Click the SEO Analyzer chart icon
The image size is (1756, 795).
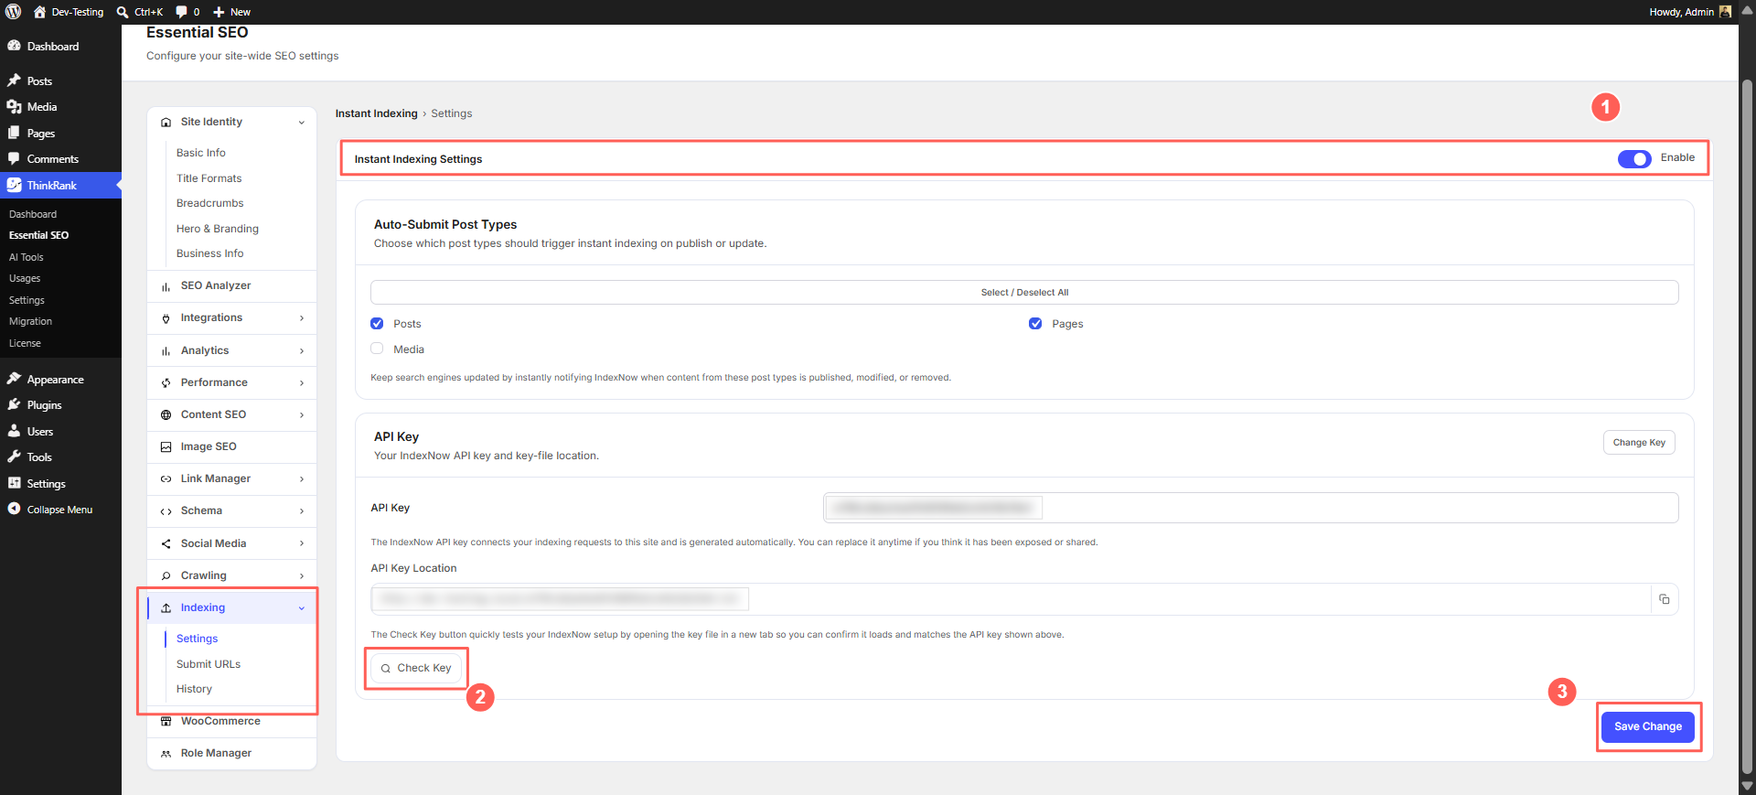tap(166, 286)
